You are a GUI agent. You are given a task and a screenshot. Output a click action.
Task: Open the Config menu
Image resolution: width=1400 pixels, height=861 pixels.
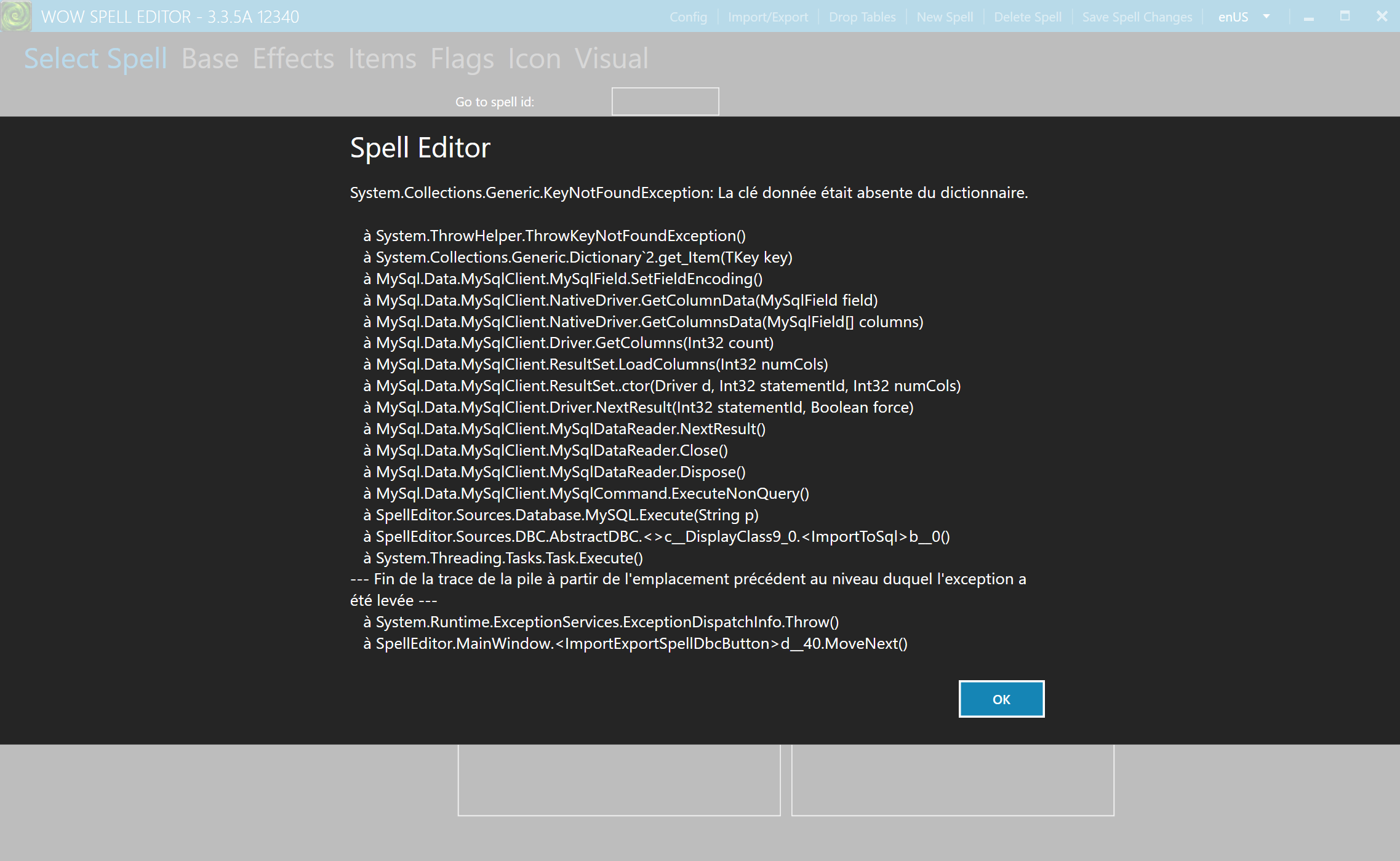[687, 17]
